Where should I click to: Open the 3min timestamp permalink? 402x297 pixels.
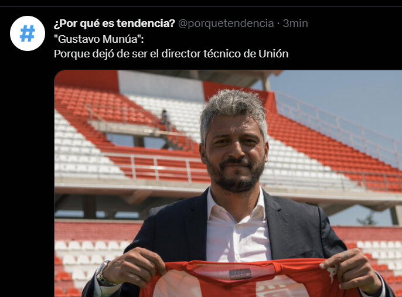[295, 23]
